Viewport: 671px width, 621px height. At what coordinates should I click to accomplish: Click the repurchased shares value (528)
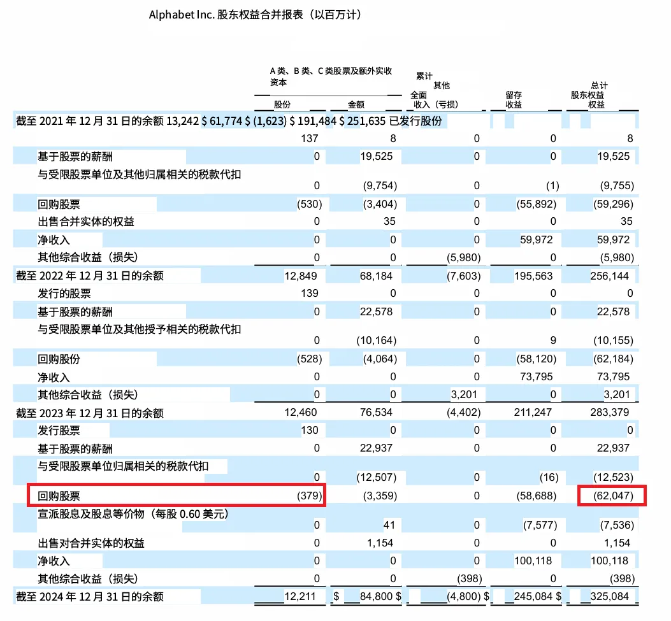310,359
